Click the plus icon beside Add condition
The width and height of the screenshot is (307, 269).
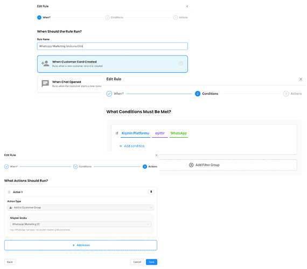[121, 146]
